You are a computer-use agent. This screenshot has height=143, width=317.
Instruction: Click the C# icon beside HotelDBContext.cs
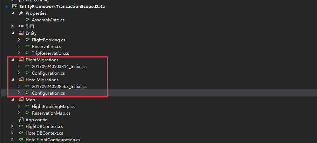[x=21, y=133]
